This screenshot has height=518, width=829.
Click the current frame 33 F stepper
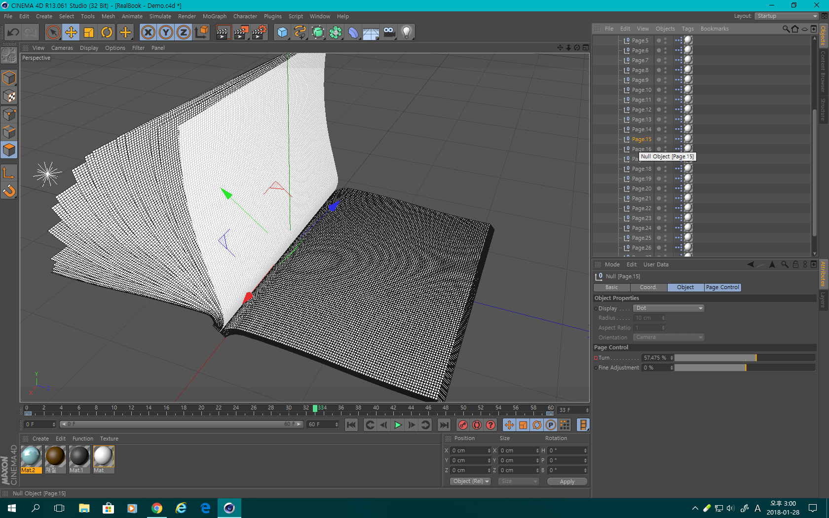pyautogui.click(x=587, y=410)
